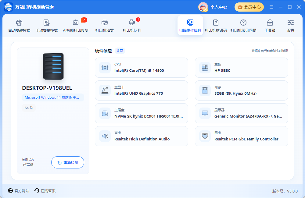Select the CPU Intel Core i5-14500 card

pos(142,68)
